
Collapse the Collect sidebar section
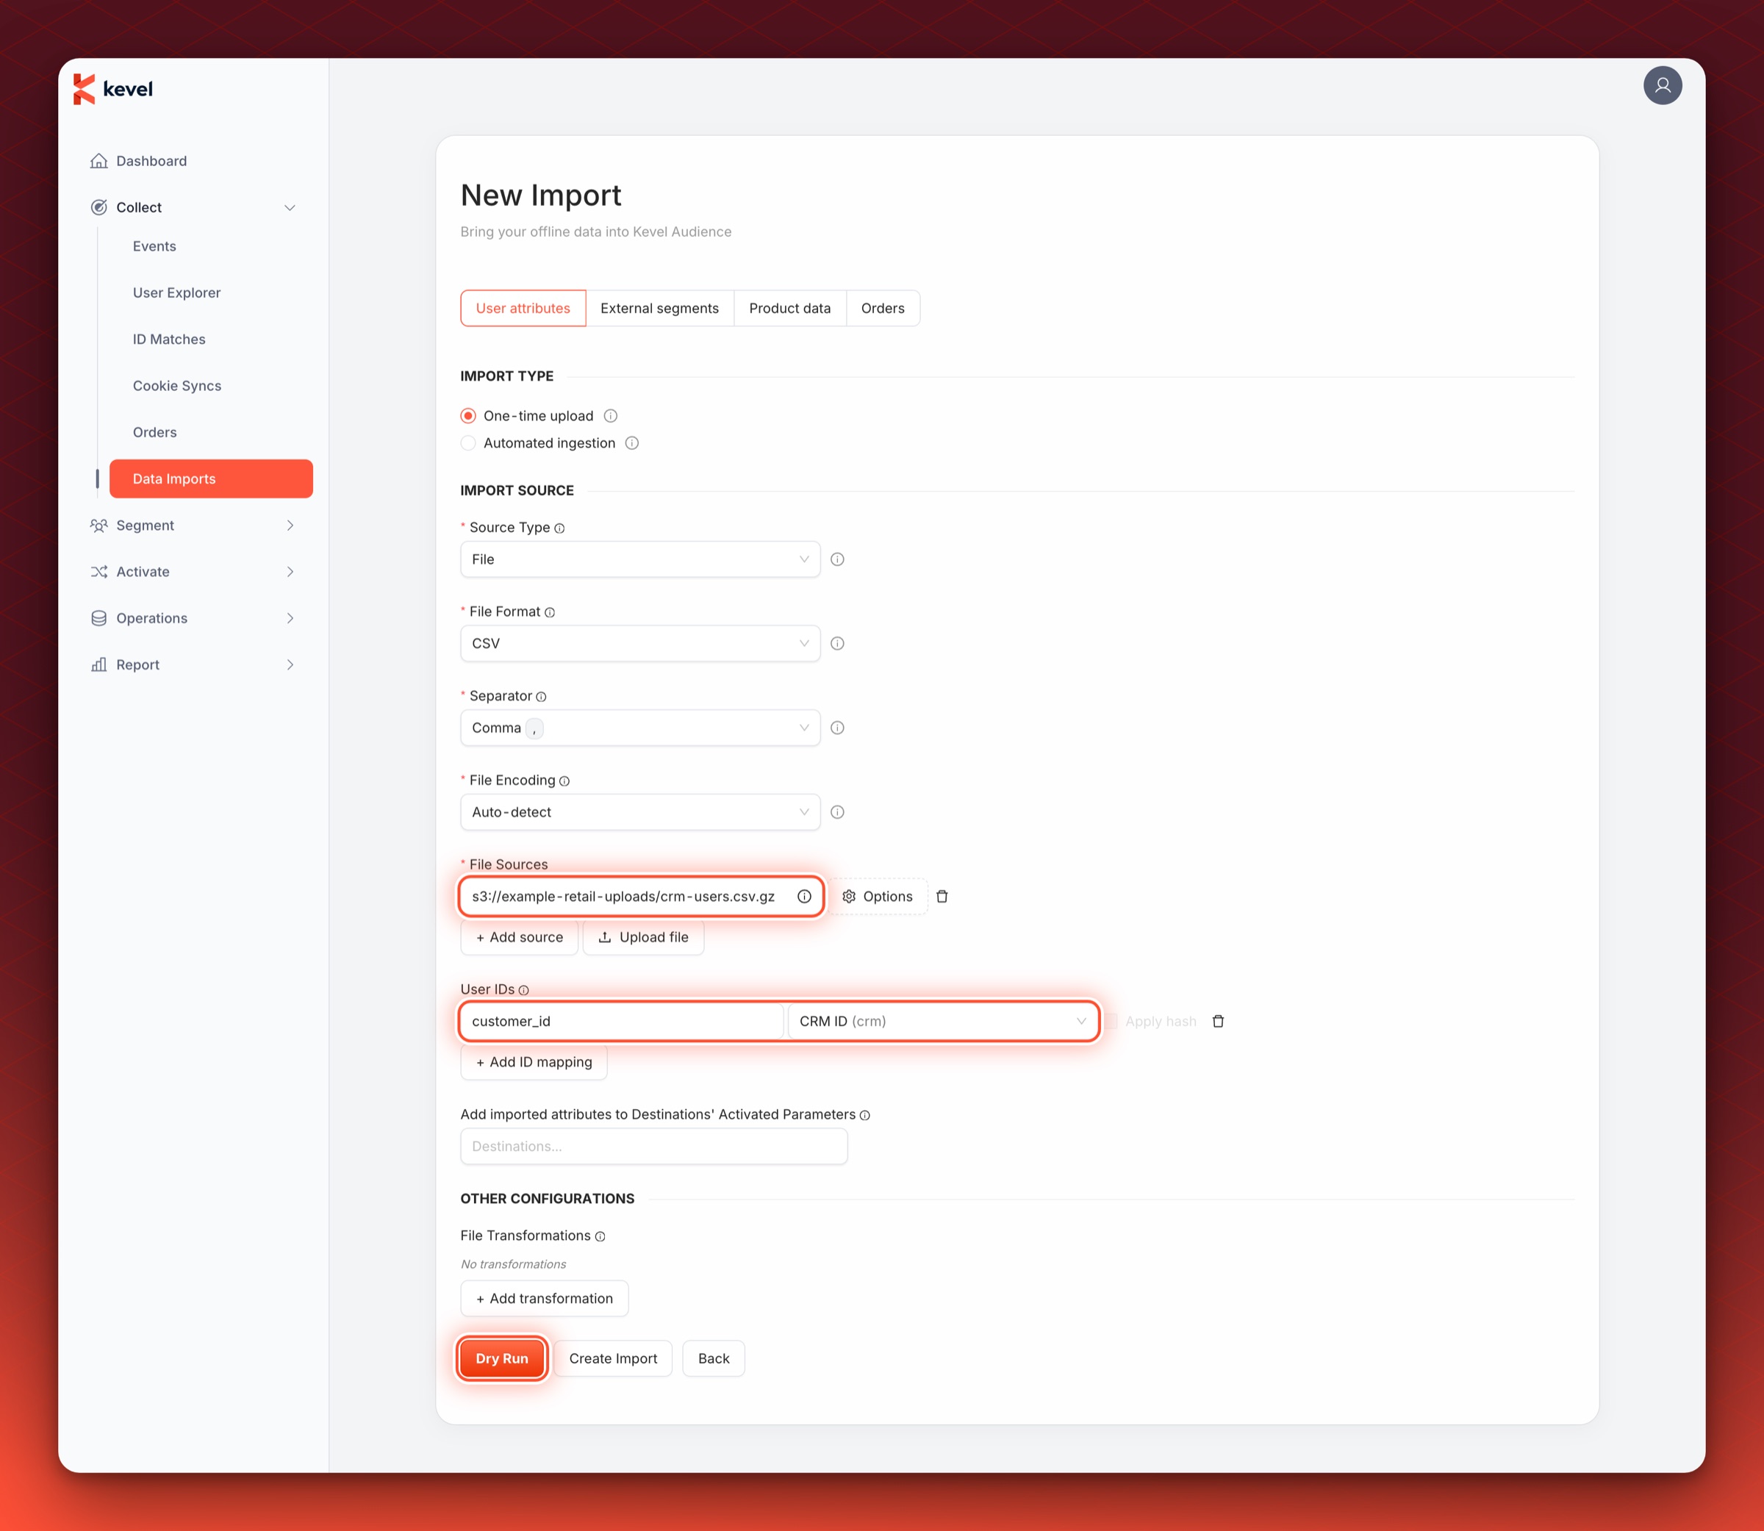click(x=193, y=207)
